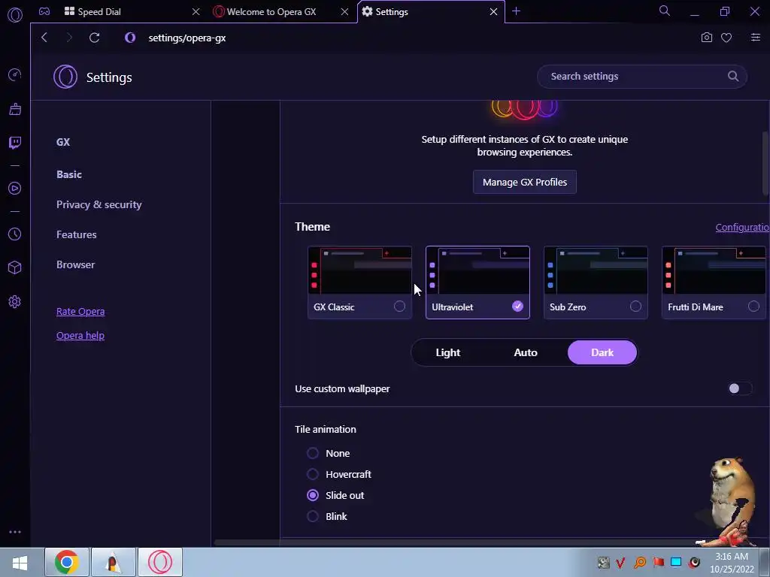Open Easy setup panel icon
The image size is (770, 577).
[755, 38]
